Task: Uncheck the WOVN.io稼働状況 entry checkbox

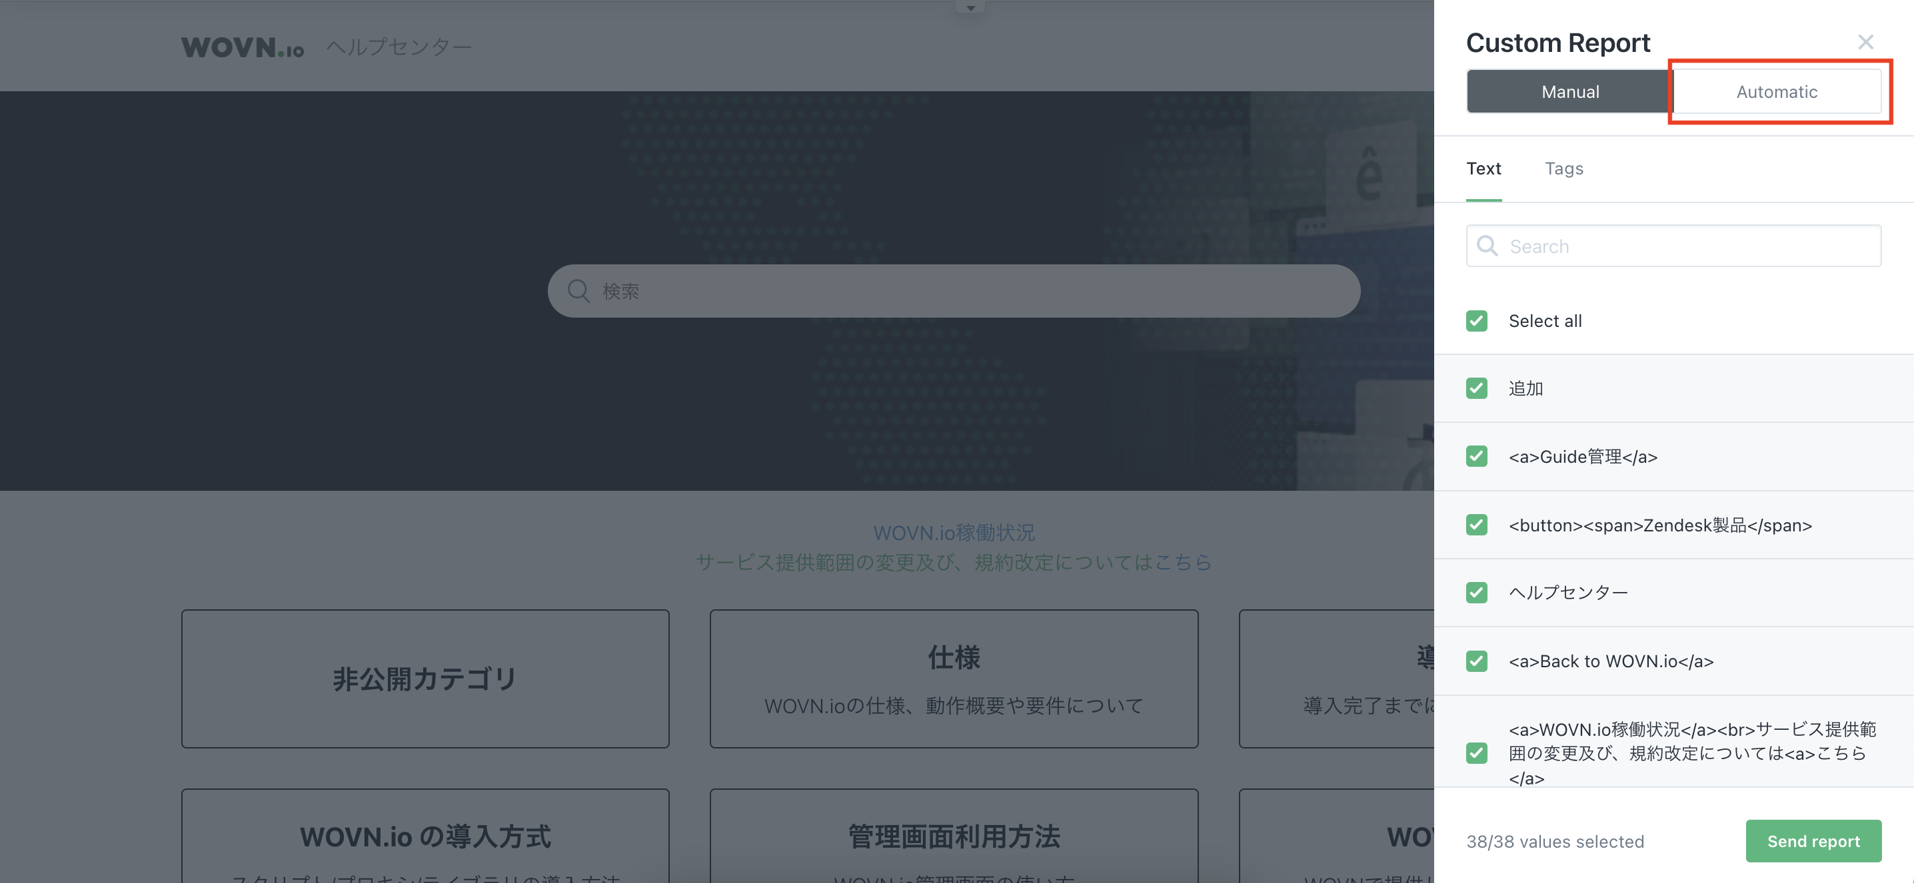Action: [x=1476, y=753]
